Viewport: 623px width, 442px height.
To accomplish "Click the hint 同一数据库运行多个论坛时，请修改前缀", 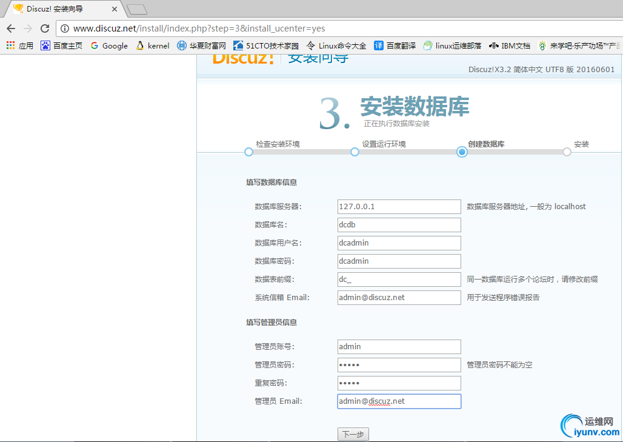I will click(x=533, y=280).
